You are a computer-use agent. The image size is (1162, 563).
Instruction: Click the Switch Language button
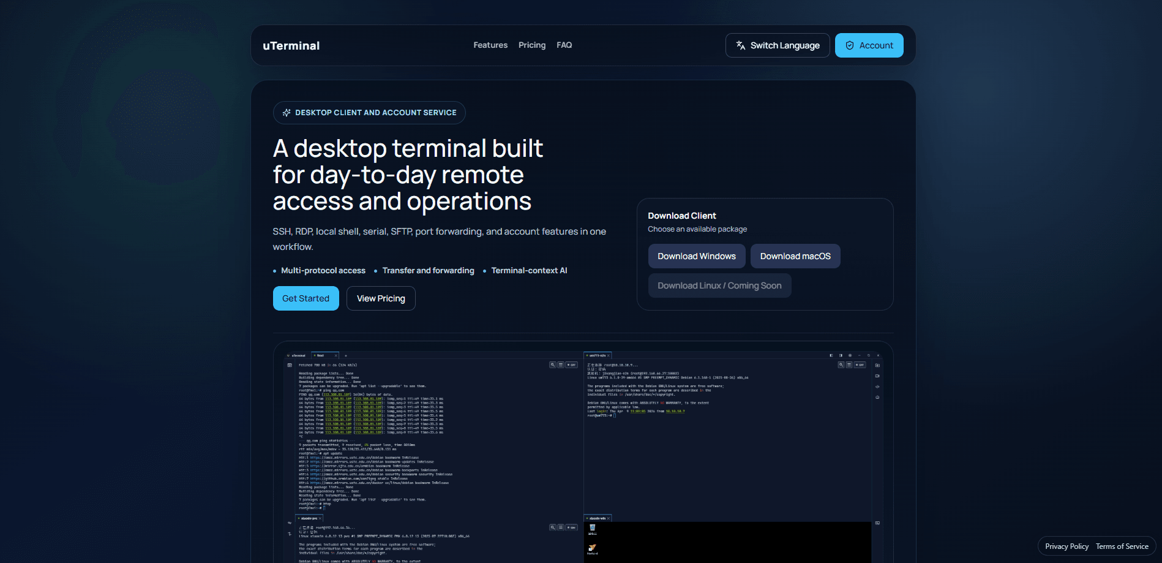(x=778, y=45)
